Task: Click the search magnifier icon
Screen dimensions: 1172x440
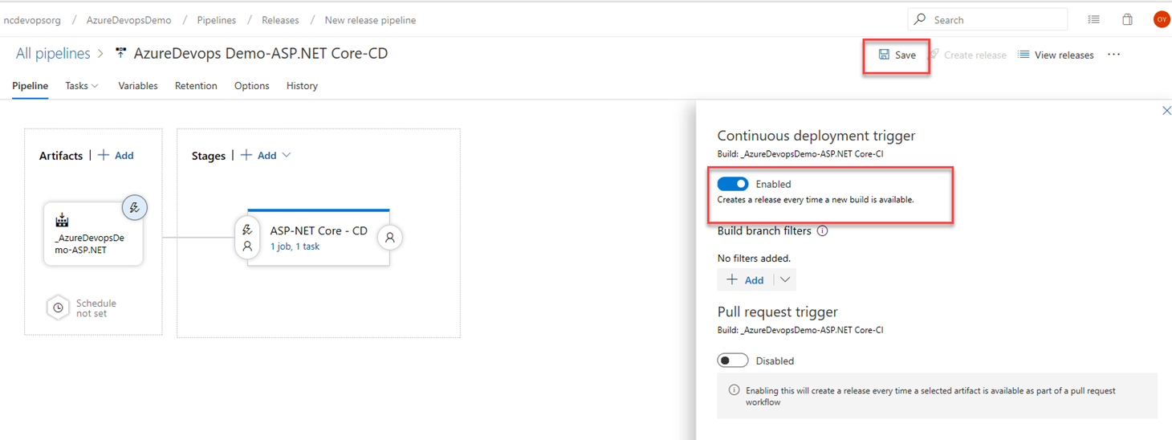Action: [x=921, y=19]
